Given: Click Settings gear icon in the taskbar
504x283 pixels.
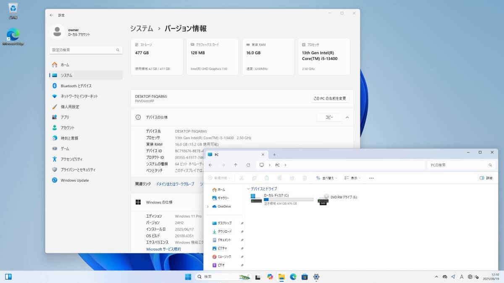Looking at the screenshot, I should tap(316, 277).
